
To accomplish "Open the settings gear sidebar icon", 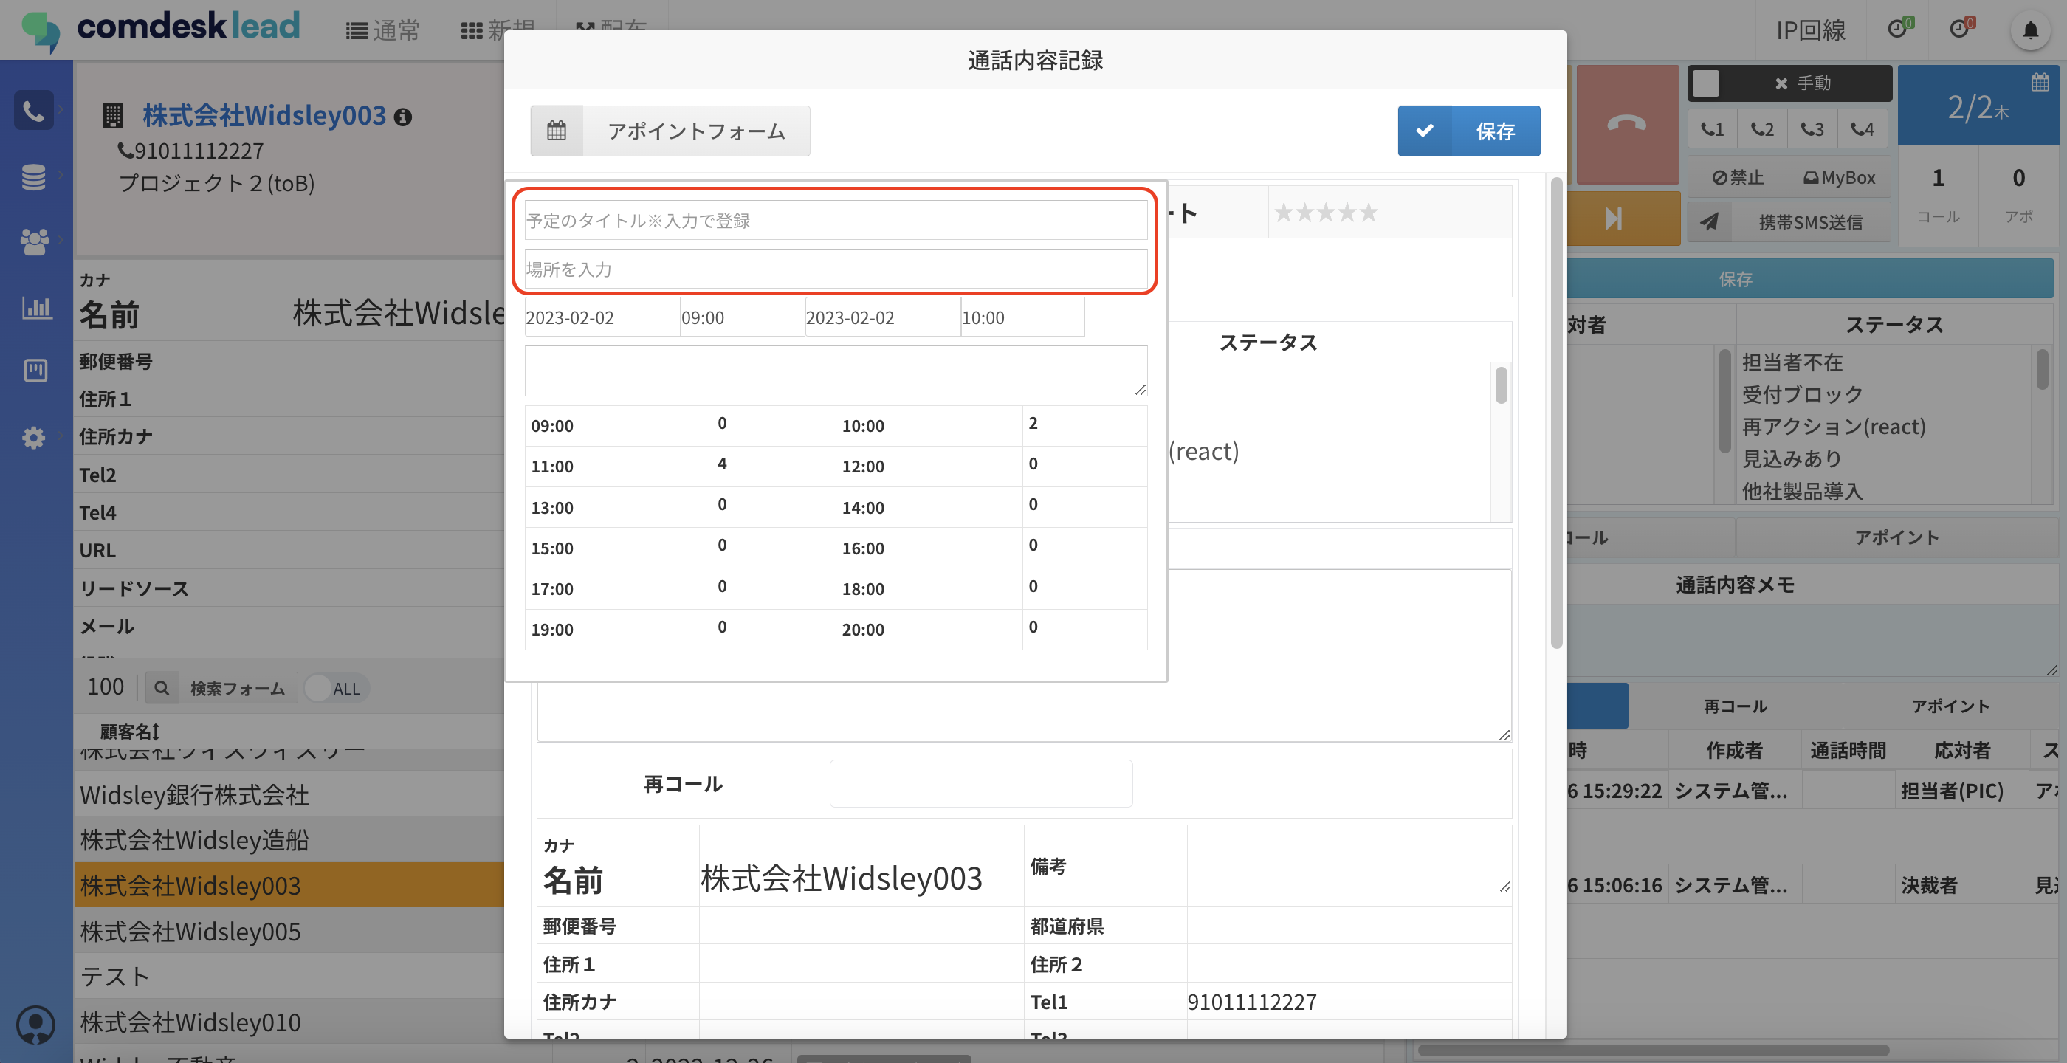I will coord(34,437).
